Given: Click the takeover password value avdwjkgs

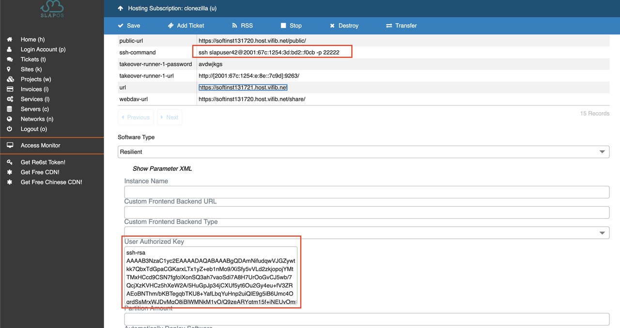Looking at the screenshot, I should point(211,64).
